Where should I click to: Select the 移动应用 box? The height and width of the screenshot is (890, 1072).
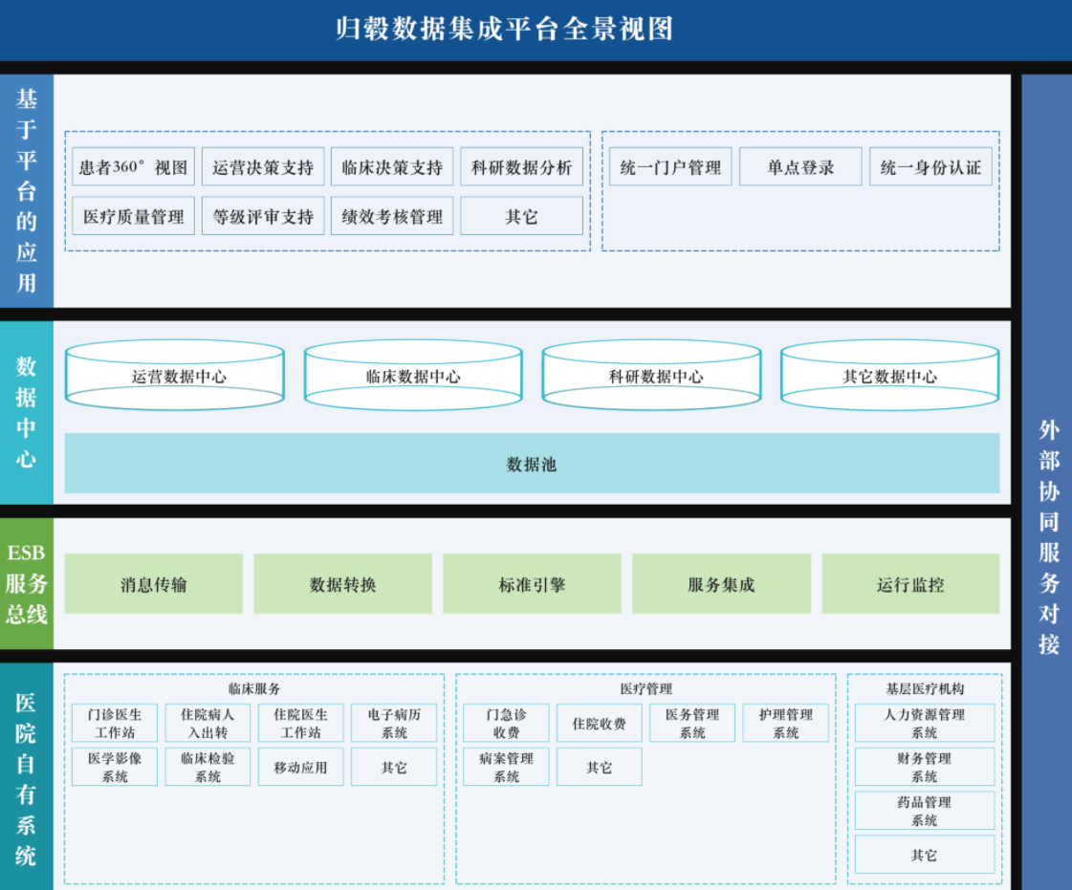(301, 767)
